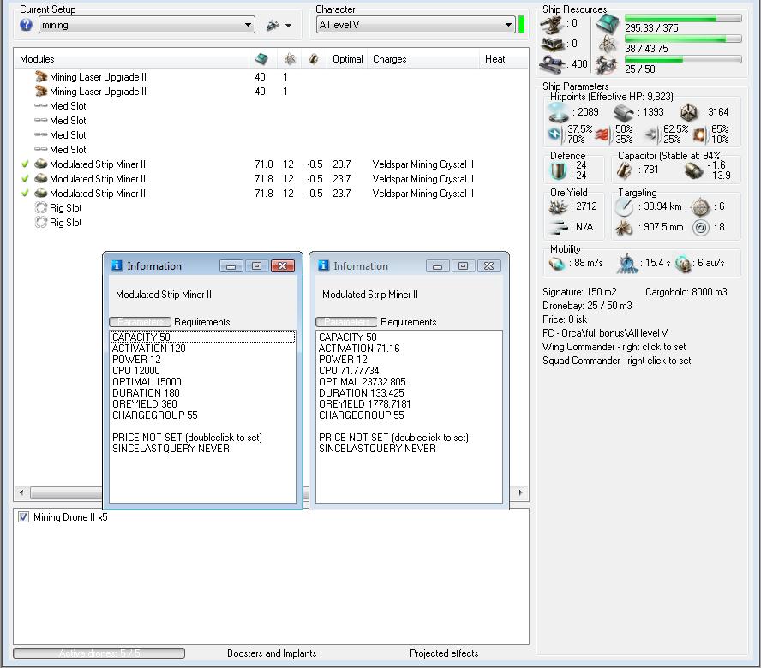Click the modules list horizontal scrollbar right arrow
761x668 pixels.
[x=519, y=493]
